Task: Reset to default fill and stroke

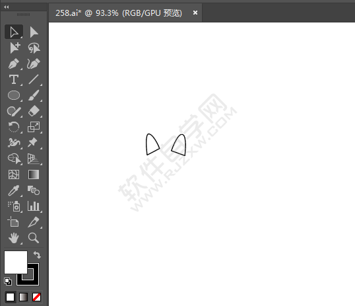Action: point(8,282)
